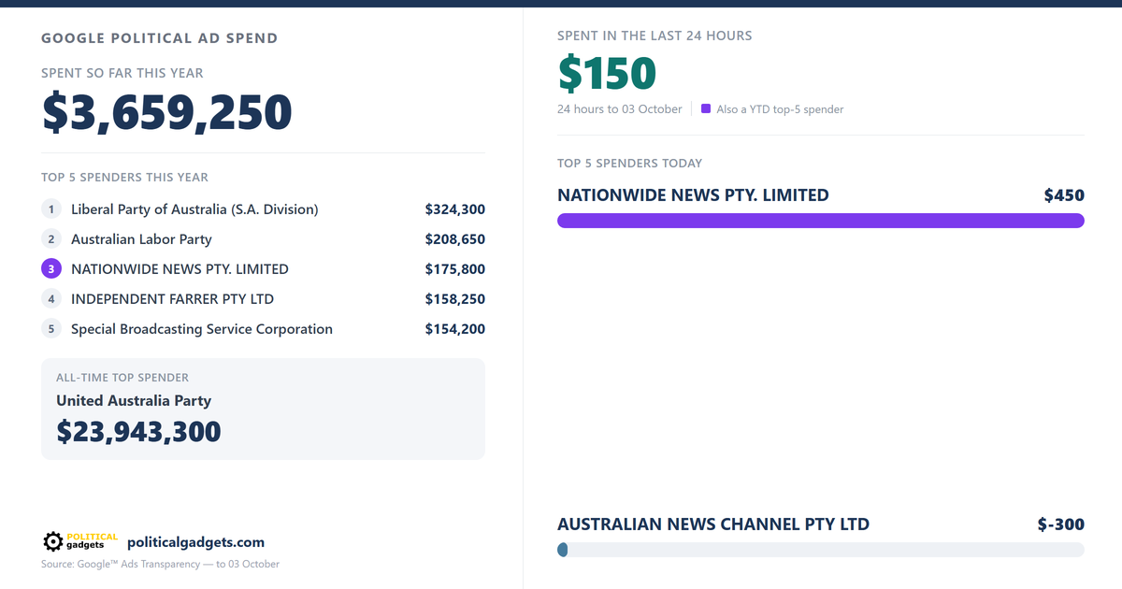Click the rank 4 number badge
Screen dimensions: 1122x589
point(51,299)
